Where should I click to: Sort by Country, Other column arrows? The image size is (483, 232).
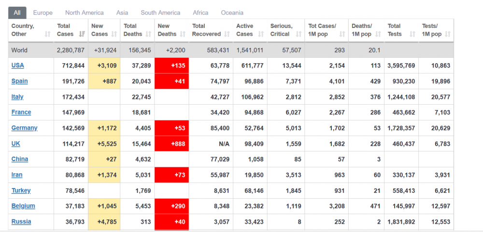47,34
